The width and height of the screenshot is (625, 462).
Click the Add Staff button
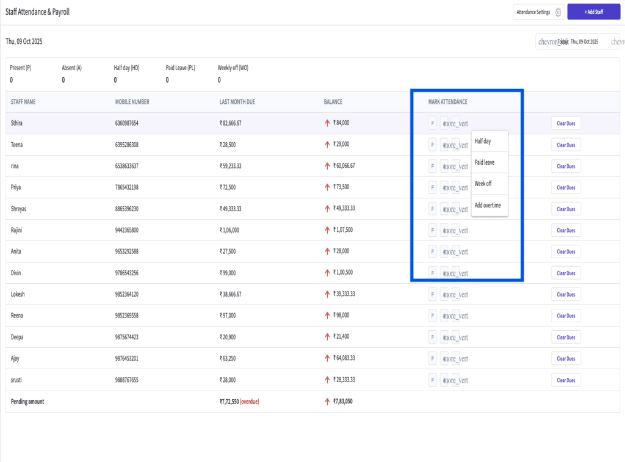pyautogui.click(x=593, y=12)
